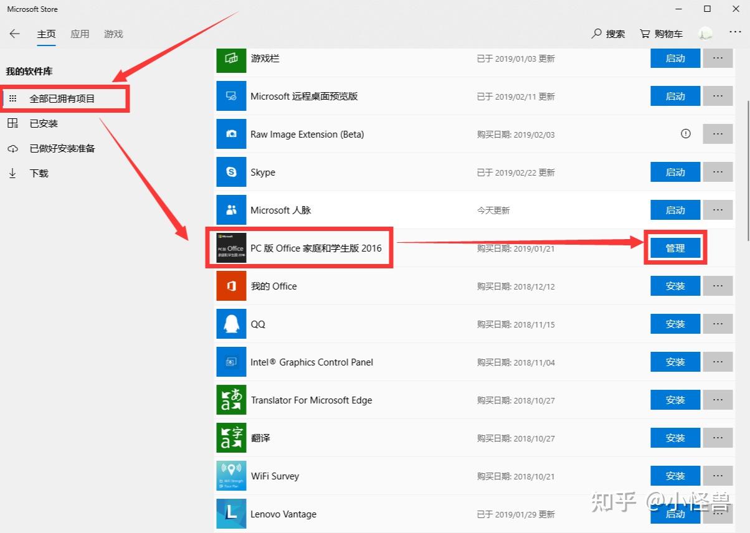Click the PC 版 Office 2016 thumbnail
Screen dimensions: 750x533
coord(232,248)
